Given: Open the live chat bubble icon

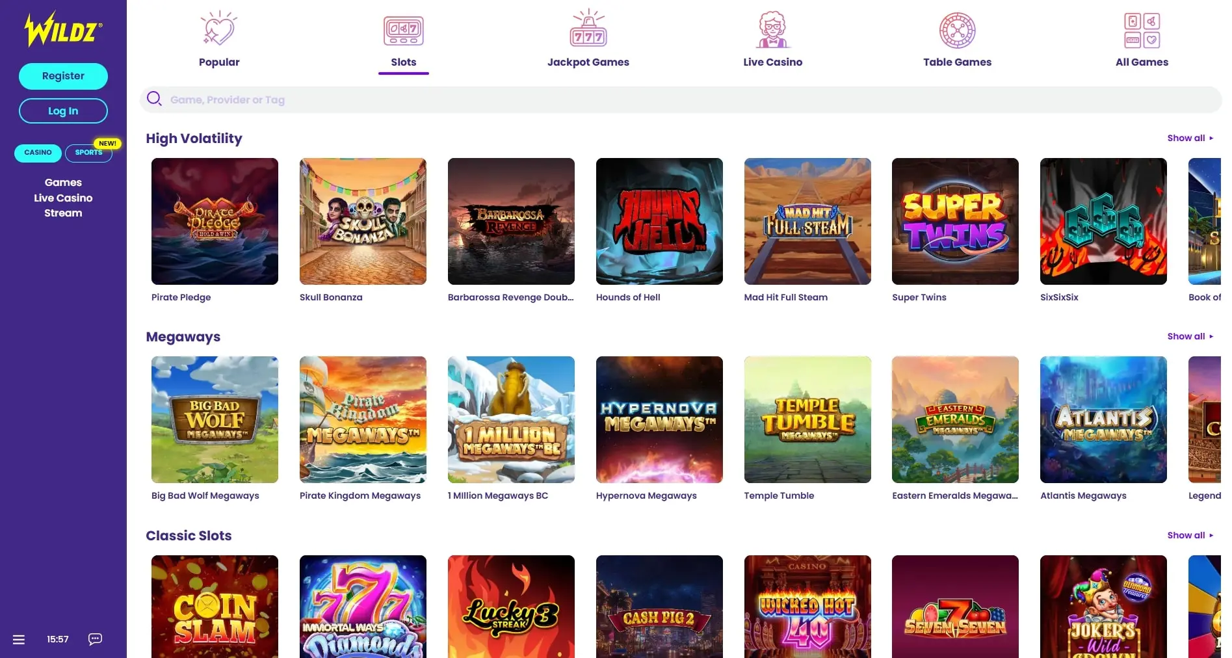Looking at the screenshot, I should [95, 639].
